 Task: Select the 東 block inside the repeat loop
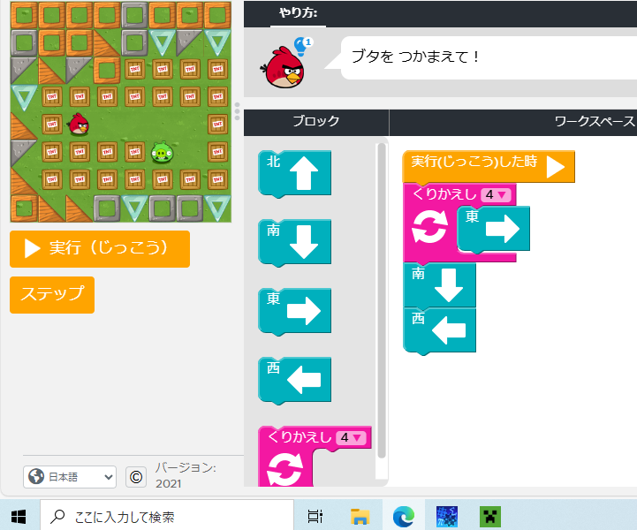click(x=493, y=229)
